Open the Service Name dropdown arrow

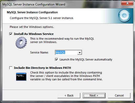click(80, 52)
